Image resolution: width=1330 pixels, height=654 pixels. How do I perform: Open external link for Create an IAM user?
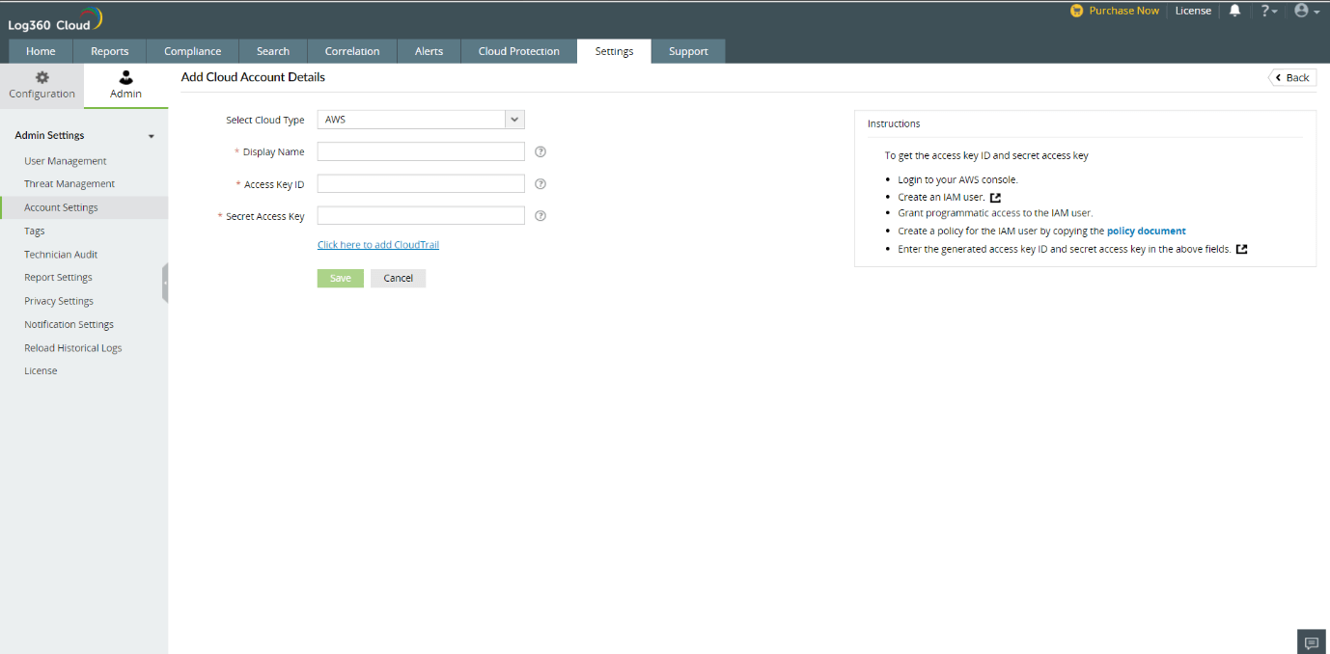click(996, 198)
